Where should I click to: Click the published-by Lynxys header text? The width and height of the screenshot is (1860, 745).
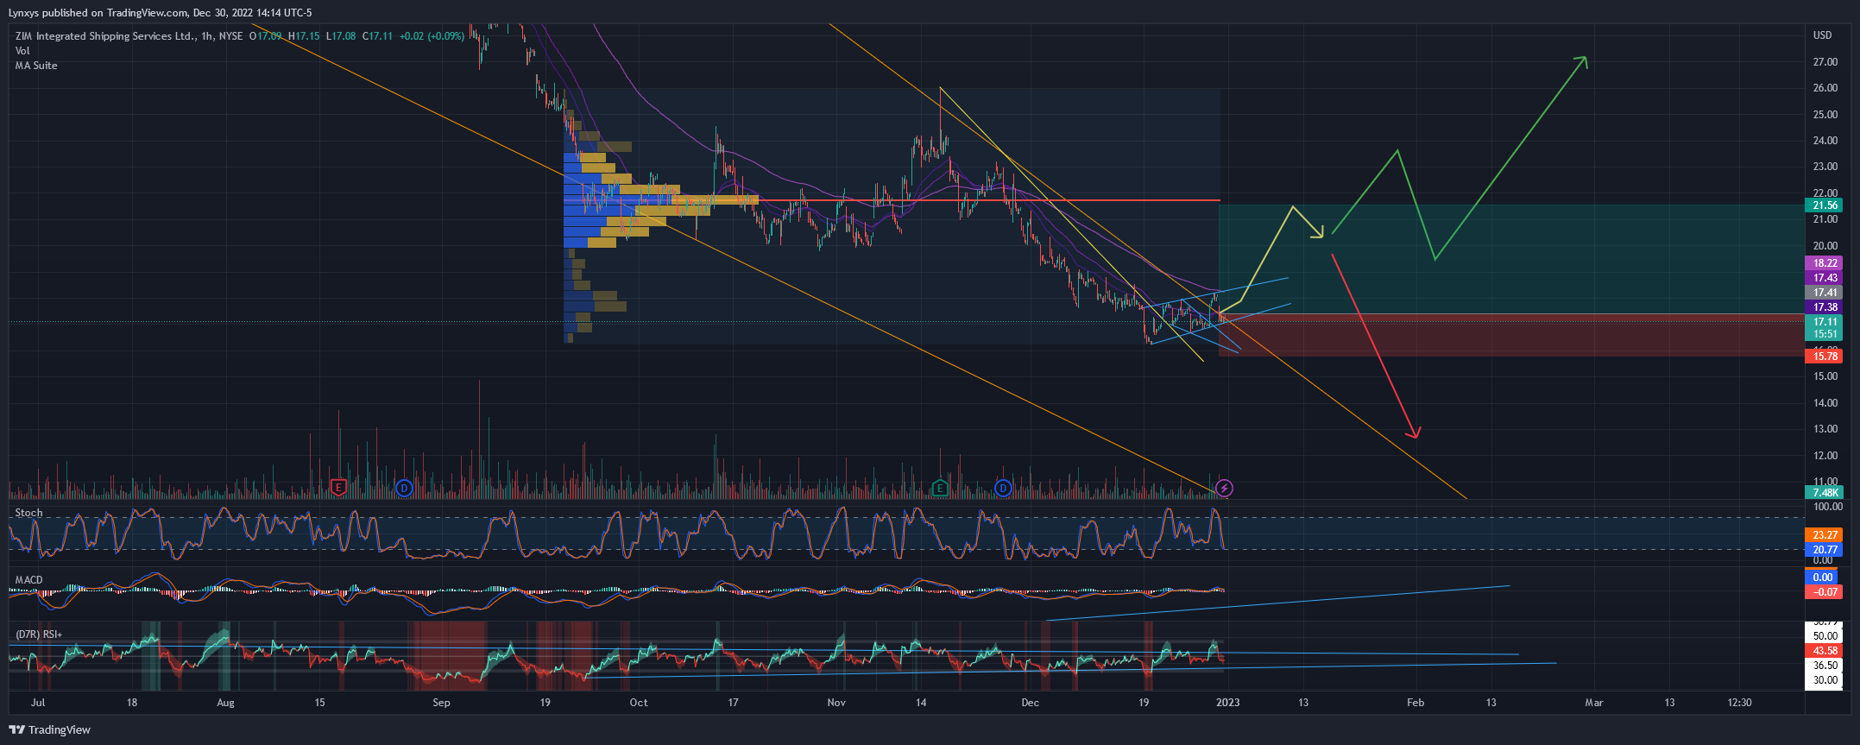point(161,13)
